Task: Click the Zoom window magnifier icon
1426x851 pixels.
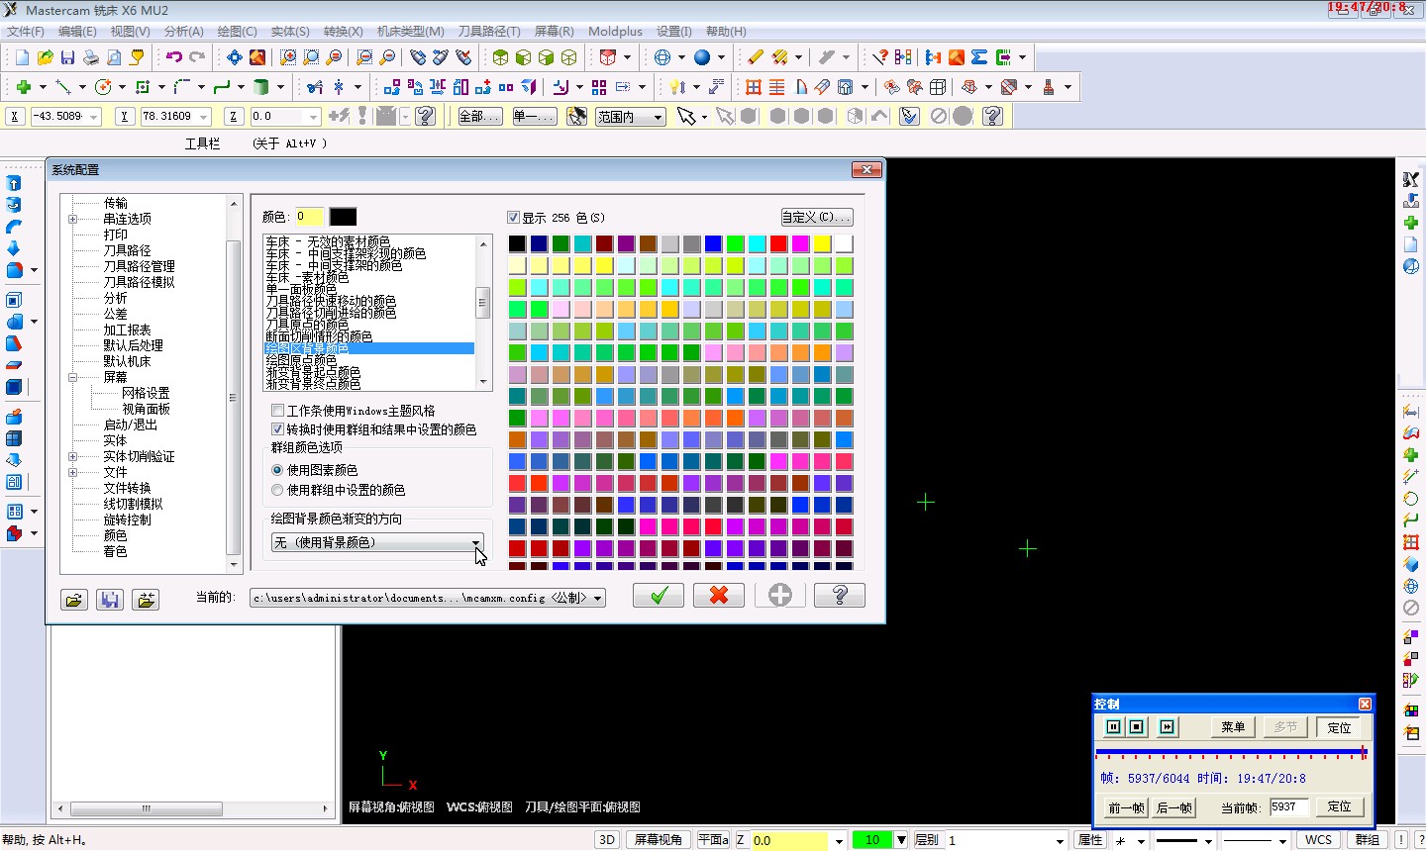Action: click(288, 57)
